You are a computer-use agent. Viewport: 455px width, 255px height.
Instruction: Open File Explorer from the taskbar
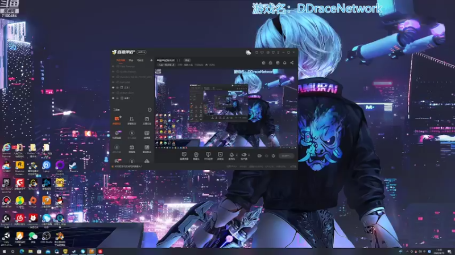coord(30,252)
